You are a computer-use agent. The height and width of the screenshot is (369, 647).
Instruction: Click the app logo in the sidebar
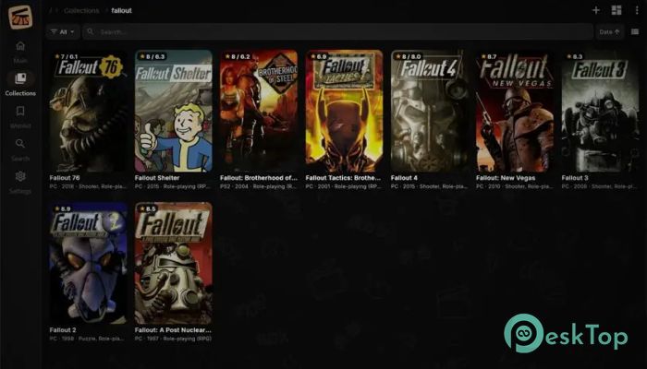(20, 17)
